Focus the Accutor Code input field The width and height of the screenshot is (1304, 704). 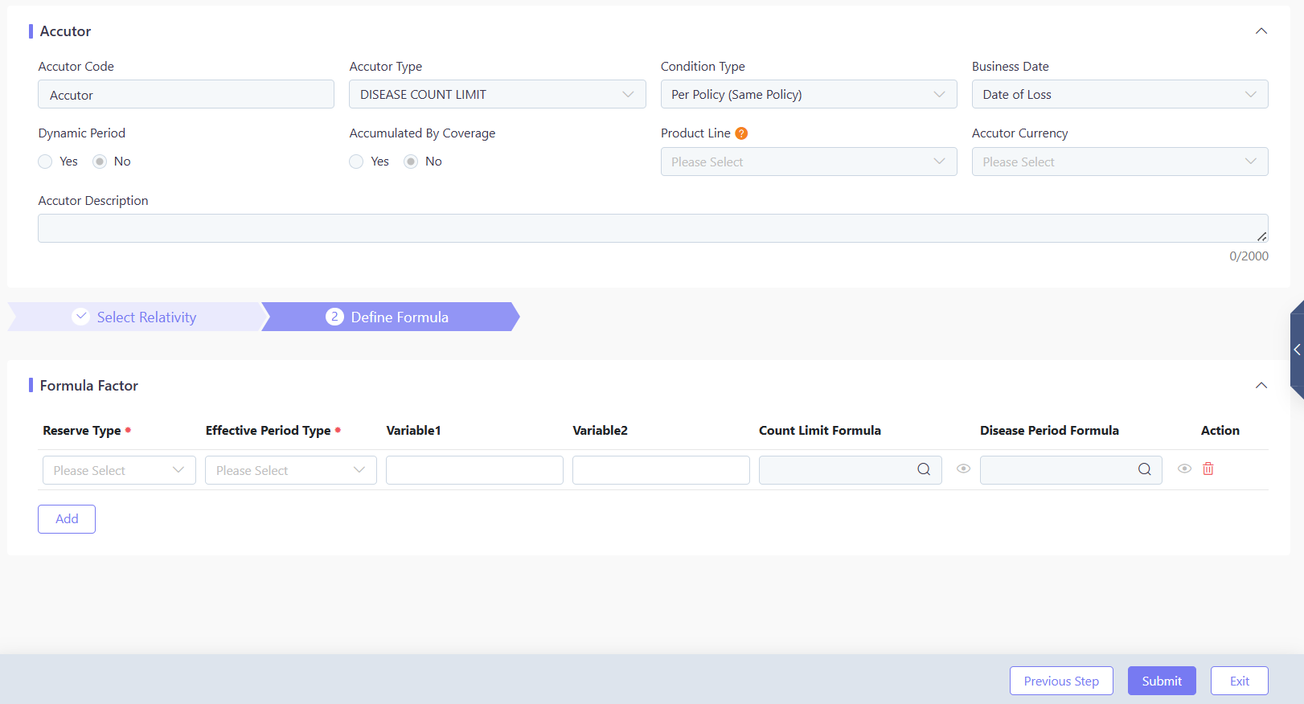coord(186,94)
